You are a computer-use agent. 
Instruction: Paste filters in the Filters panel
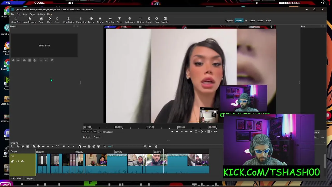(x=29, y=60)
